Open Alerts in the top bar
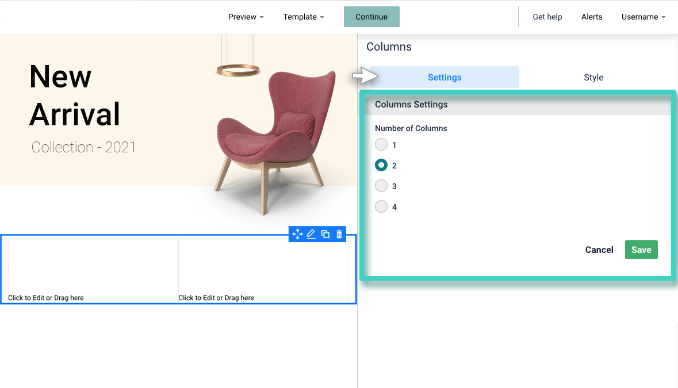 pos(592,17)
